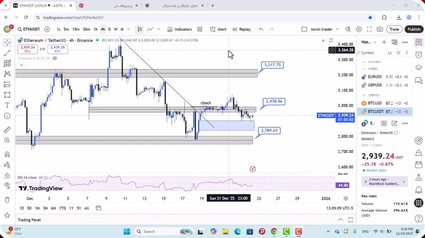This screenshot has height=238, width=425.
Task: Select BTCUSD in the watchlist
Action: 385,103
